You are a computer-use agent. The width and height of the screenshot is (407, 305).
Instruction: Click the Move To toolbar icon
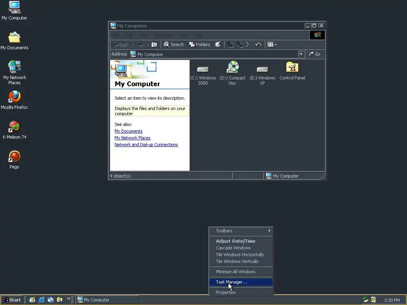click(230, 44)
